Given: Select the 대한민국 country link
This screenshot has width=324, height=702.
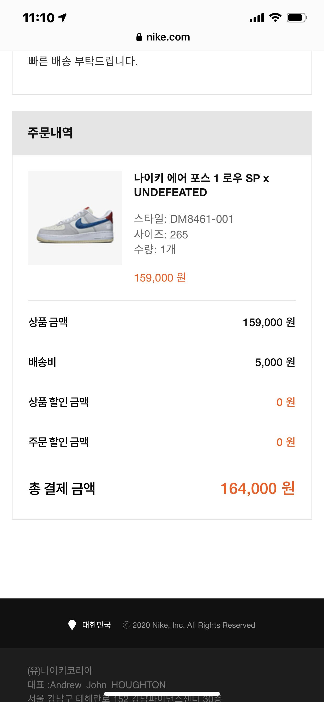Looking at the screenshot, I should (96, 625).
